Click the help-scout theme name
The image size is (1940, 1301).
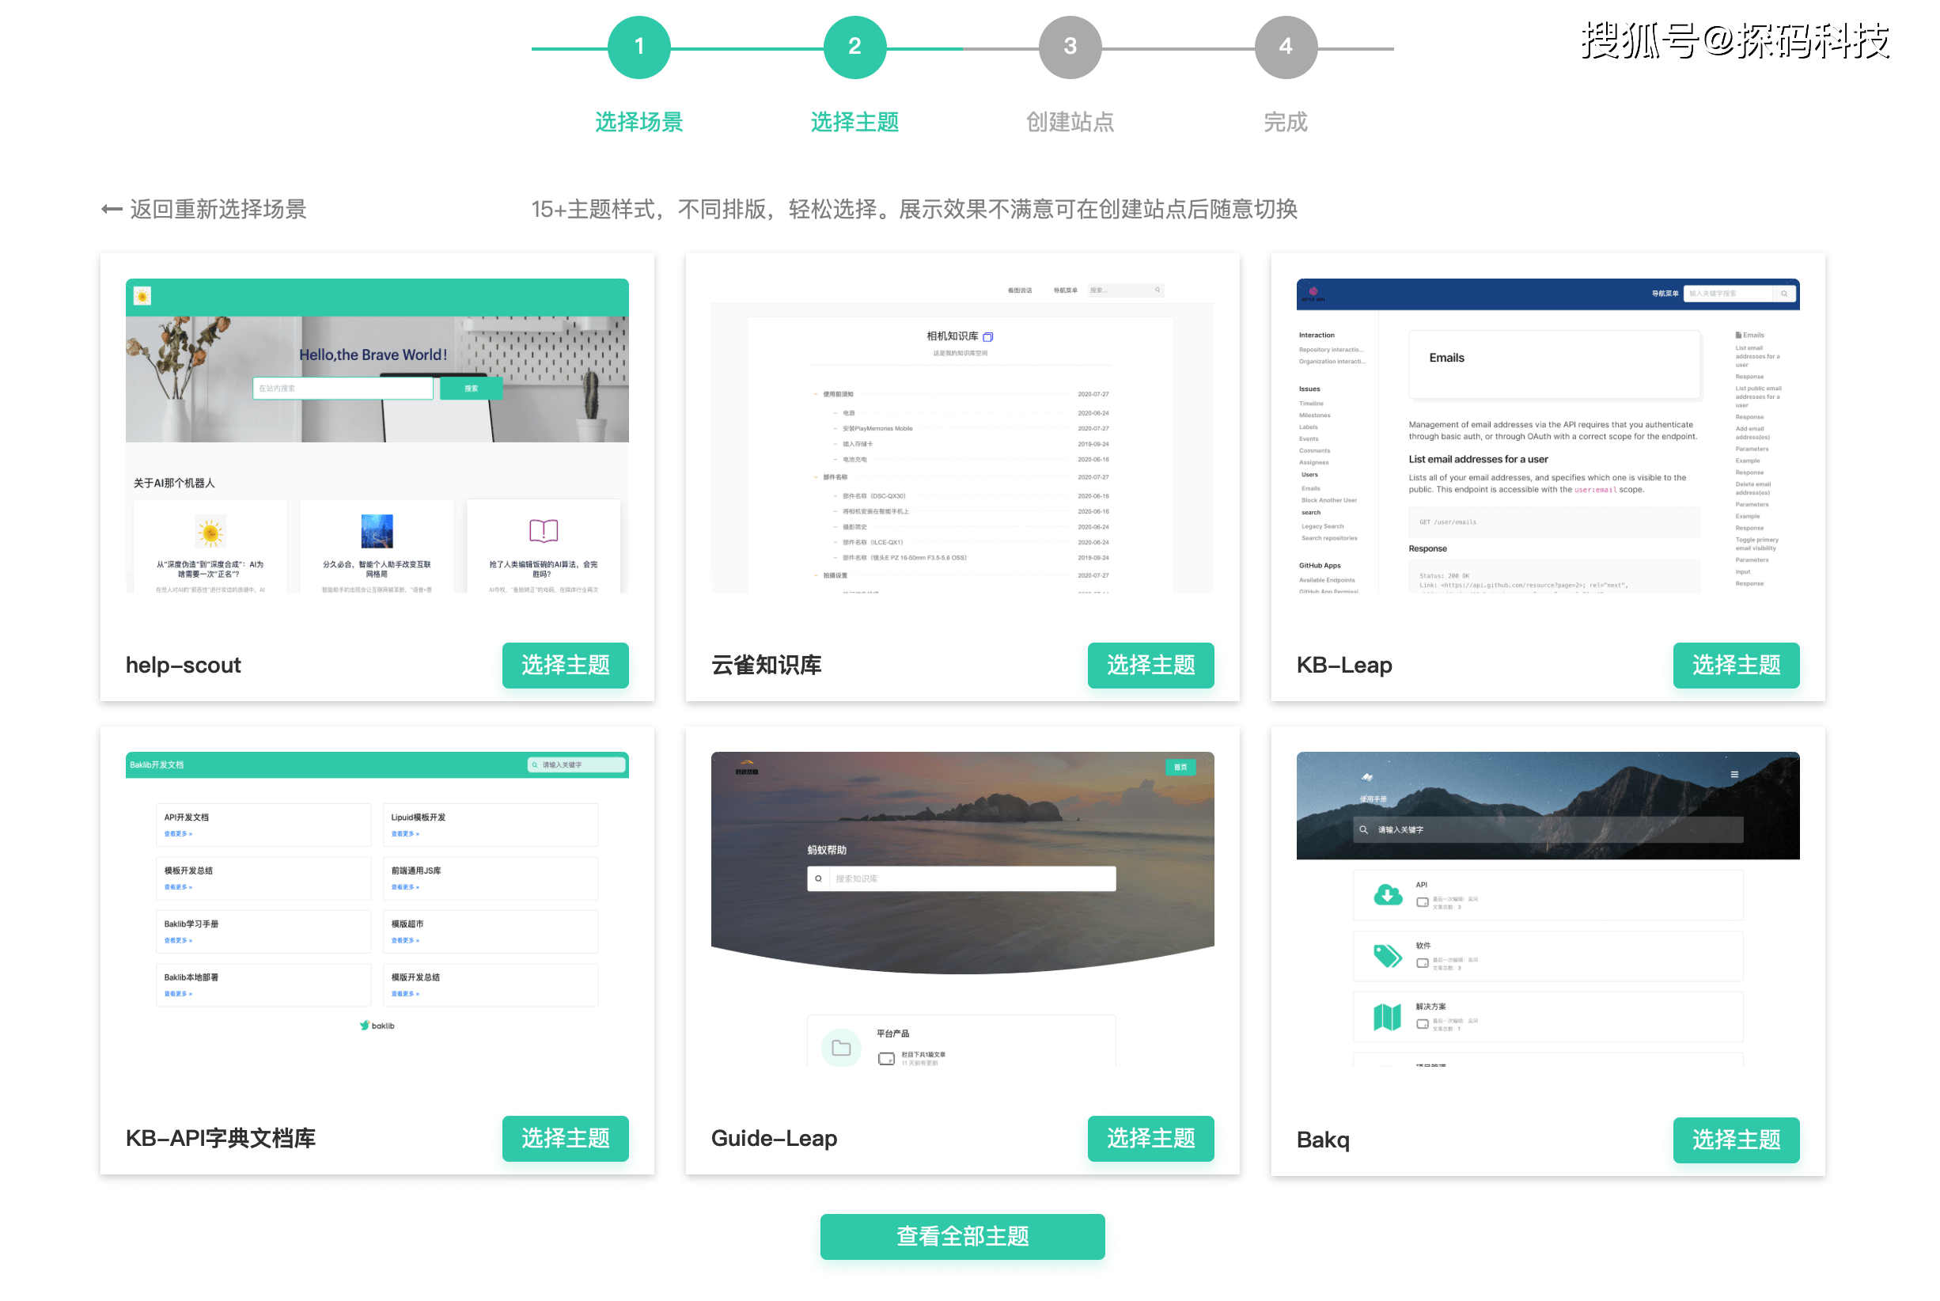tap(184, 665)
